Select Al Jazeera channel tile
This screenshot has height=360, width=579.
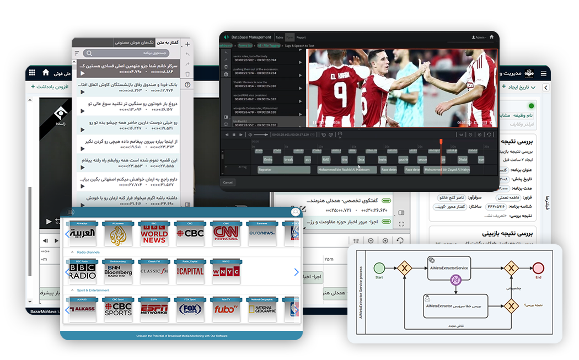pos(118,233)
